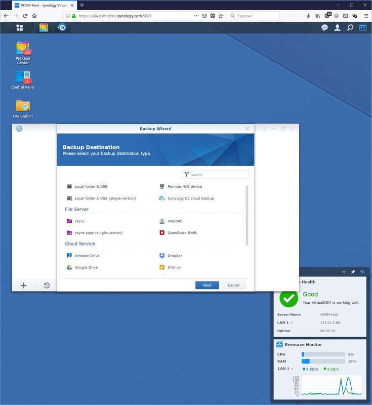Viewport: 372px width, 405px height.
Task: Click the Cloud Service section heading
Action: [x=80, y=244]
